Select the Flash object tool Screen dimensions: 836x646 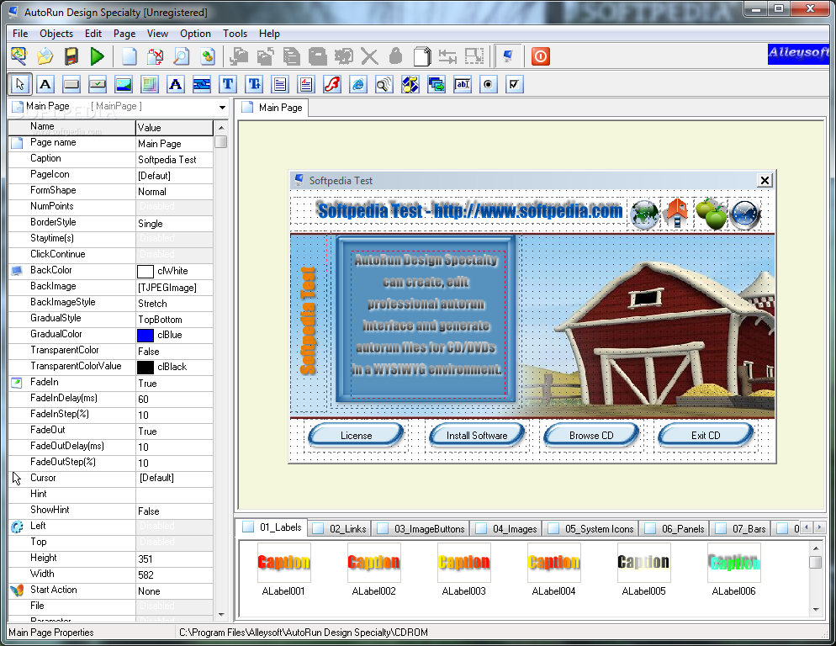click(331, 84)
